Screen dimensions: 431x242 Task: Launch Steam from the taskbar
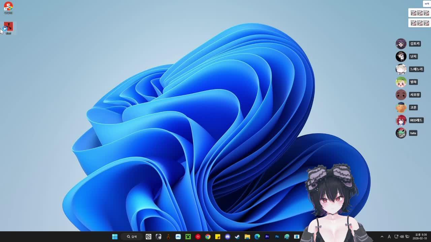click(x=237, y=236)
